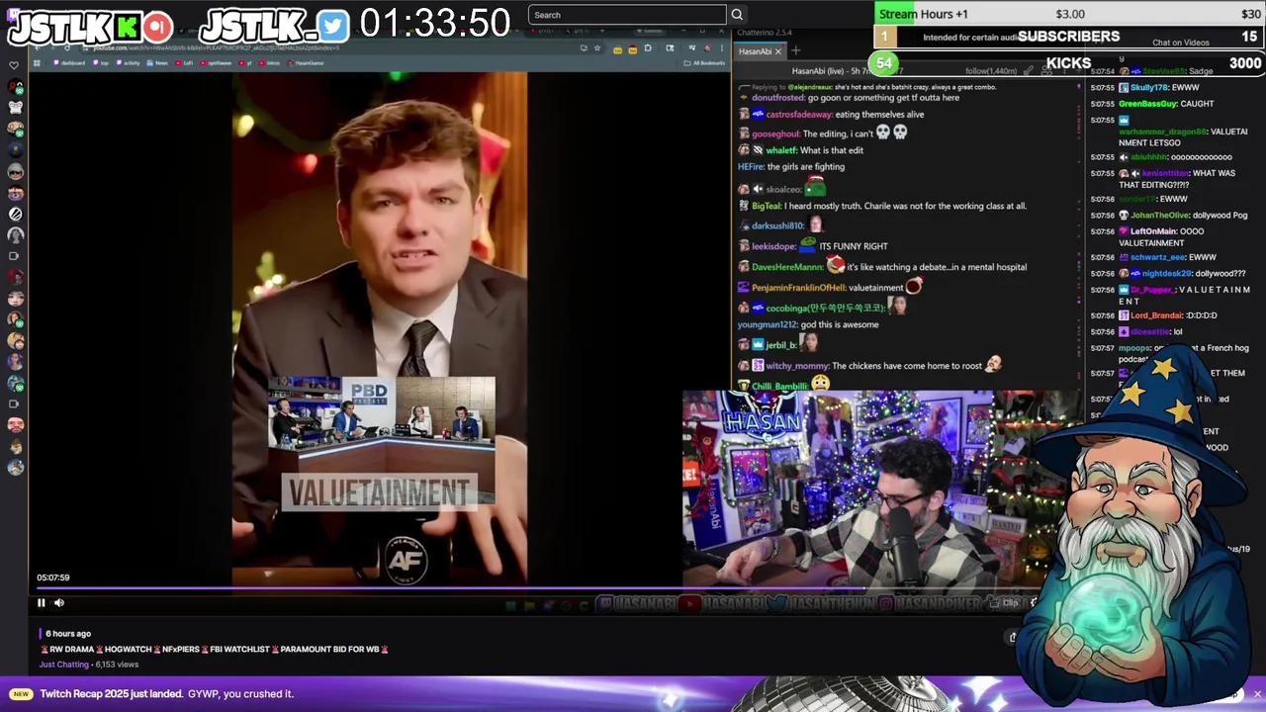This screenshot has height=712, width=1266.
Task: Open the LoFi bookmark
Action: click(185, 63)
